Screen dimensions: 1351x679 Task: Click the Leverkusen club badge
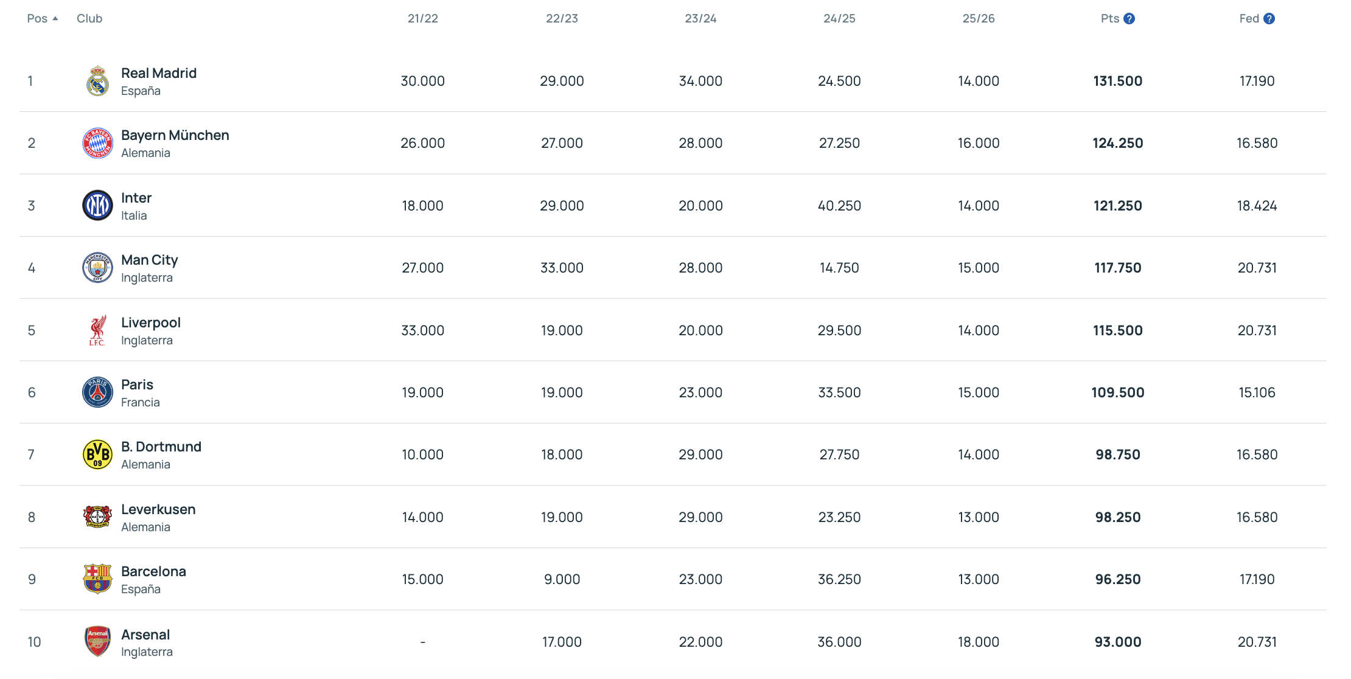coord(97,517)
